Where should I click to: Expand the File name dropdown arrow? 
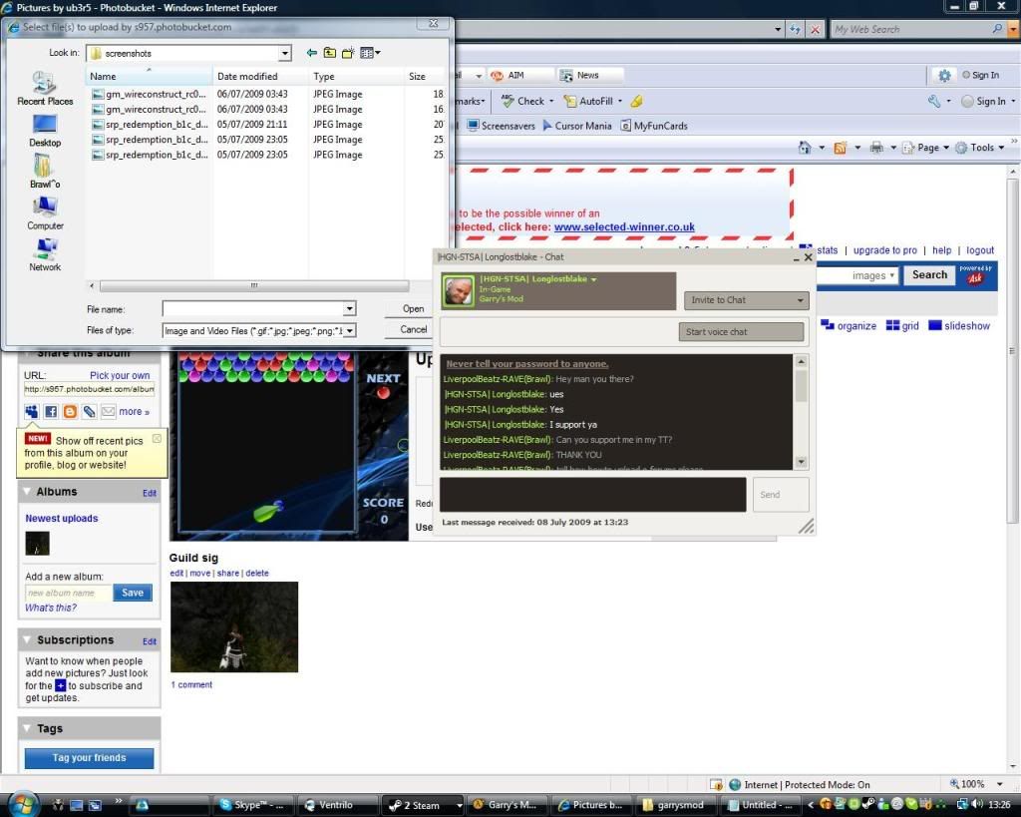350,308
